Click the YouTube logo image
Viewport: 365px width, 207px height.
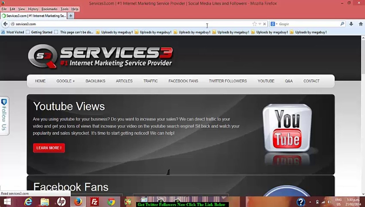coord(287,128)
